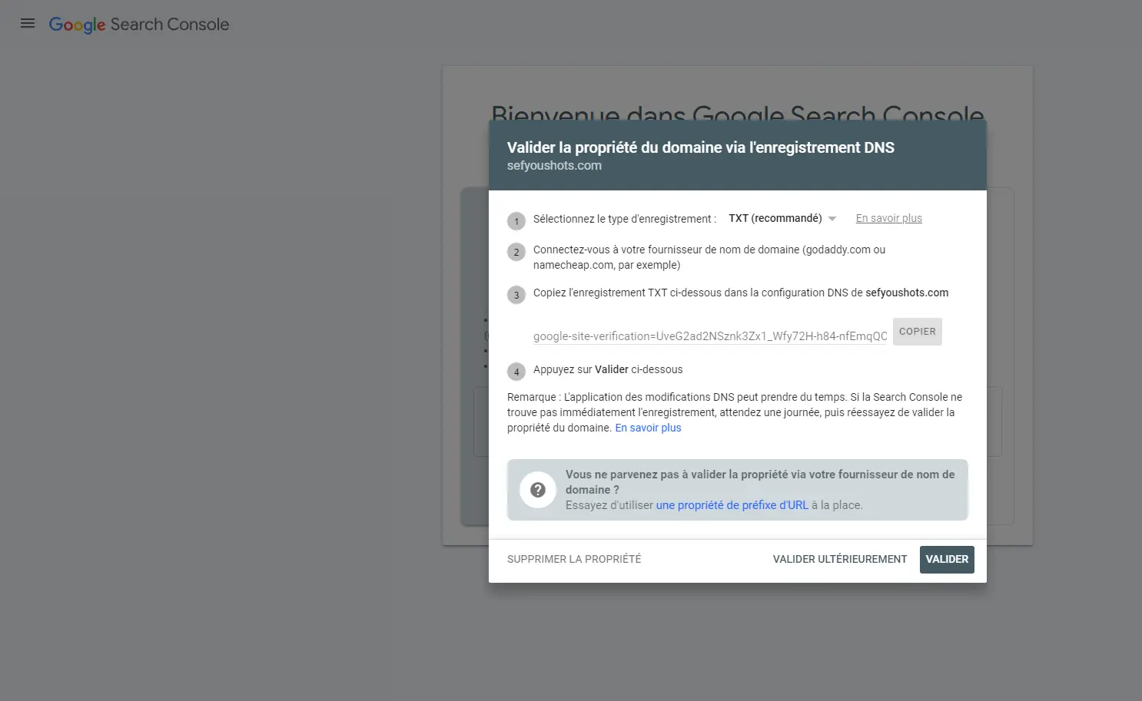
Task: Click the question mark help icon
Action: (538, 490)
